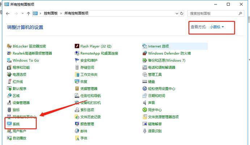Open the 区域 globe icon
250x145 pixels.
9,96
